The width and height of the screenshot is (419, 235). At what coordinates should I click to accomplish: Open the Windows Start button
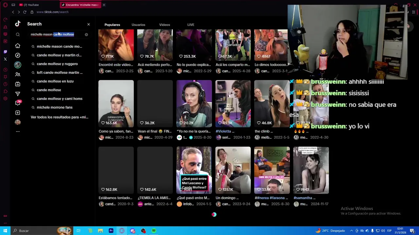coord(5,231)
